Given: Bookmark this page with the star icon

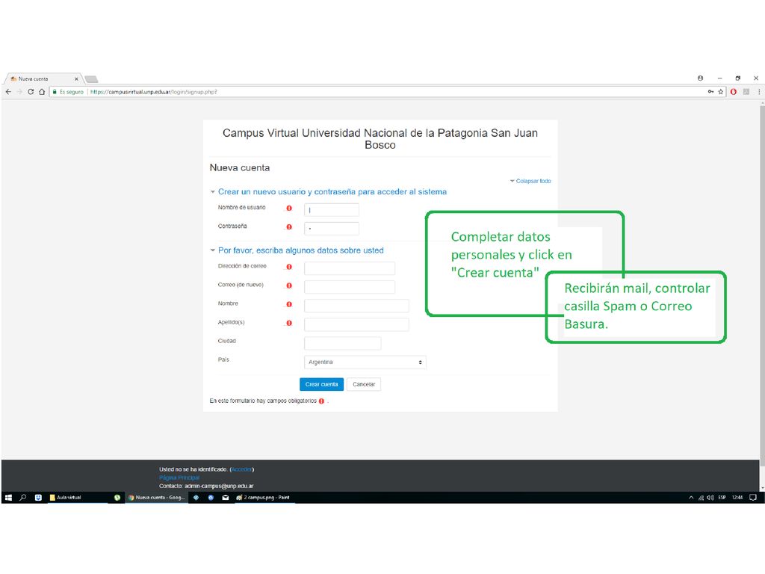Looking at the screenshot, I should click(721, 92).
